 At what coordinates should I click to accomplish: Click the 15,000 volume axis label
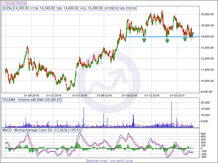coord(205,109)
